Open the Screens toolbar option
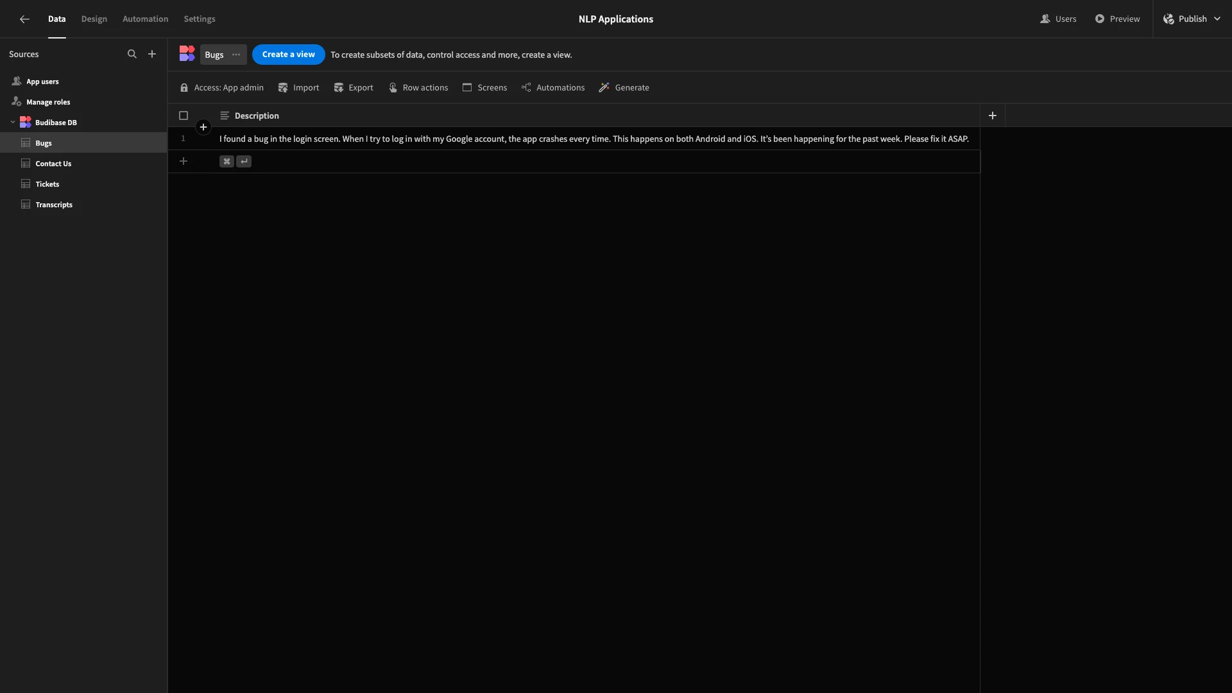The width and height of the screenshot is (1232, 693). (484, 87)
